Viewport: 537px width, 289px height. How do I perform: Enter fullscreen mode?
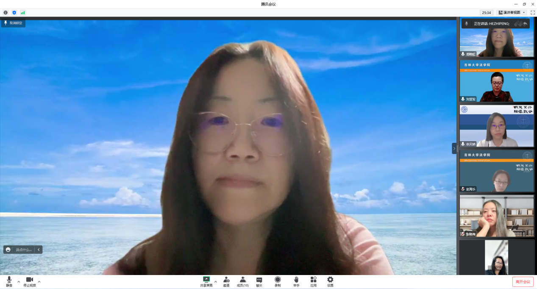[x=533, y=12]
